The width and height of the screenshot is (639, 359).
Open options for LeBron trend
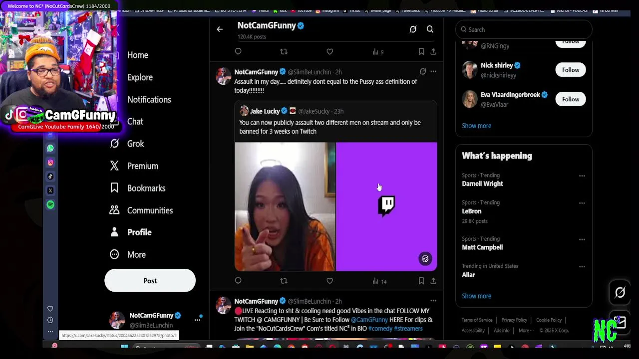[x=582, y=203]
